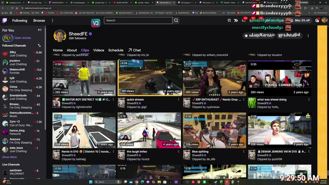Open Bmase_ channel in sidebar

(23, 106)
